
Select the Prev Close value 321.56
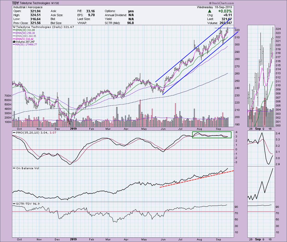[35, 23]
